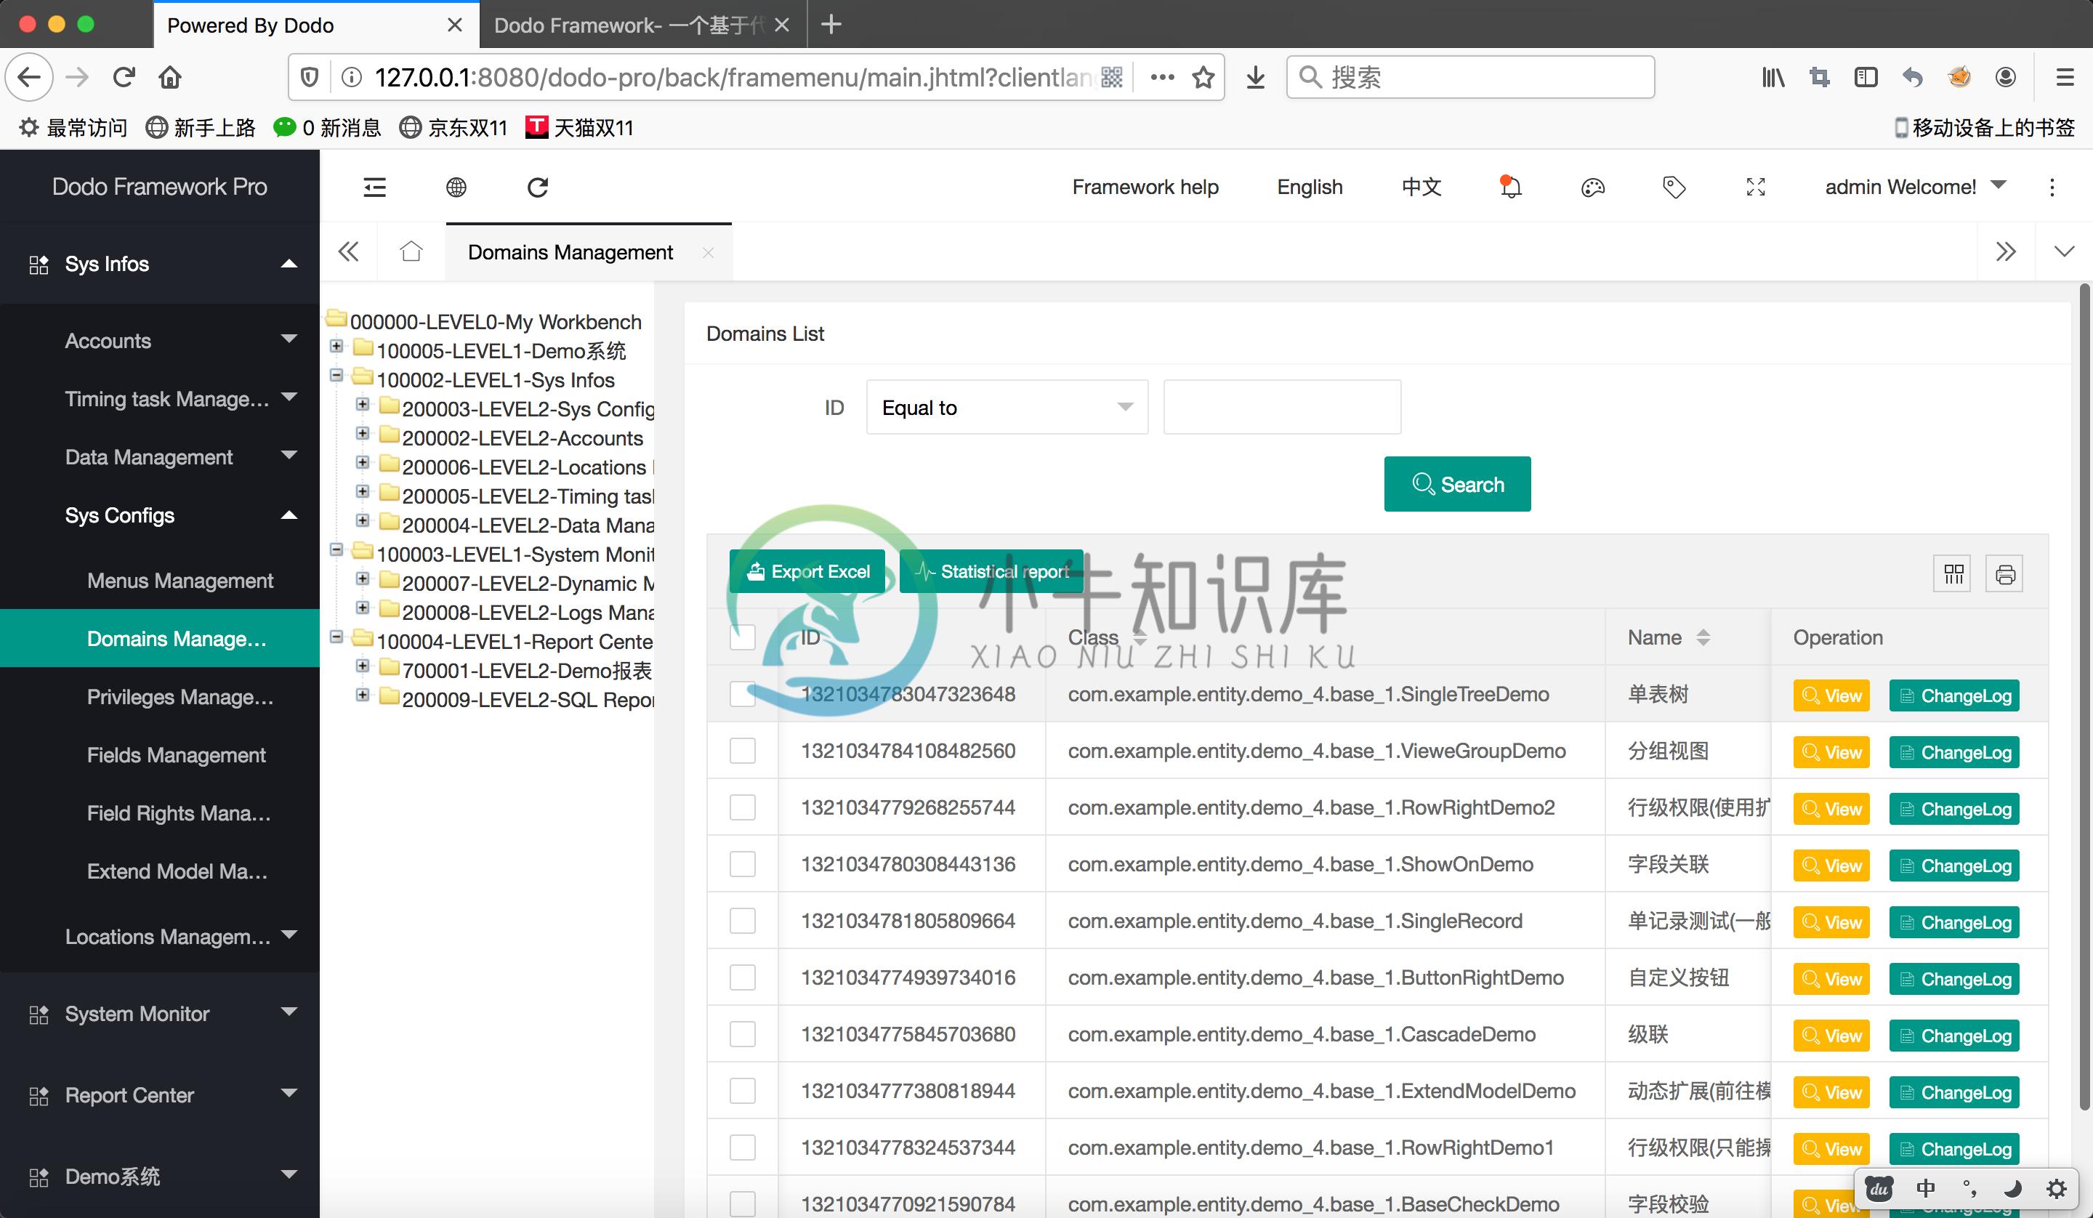Click the ID search input field

(x=1280, y=408)
